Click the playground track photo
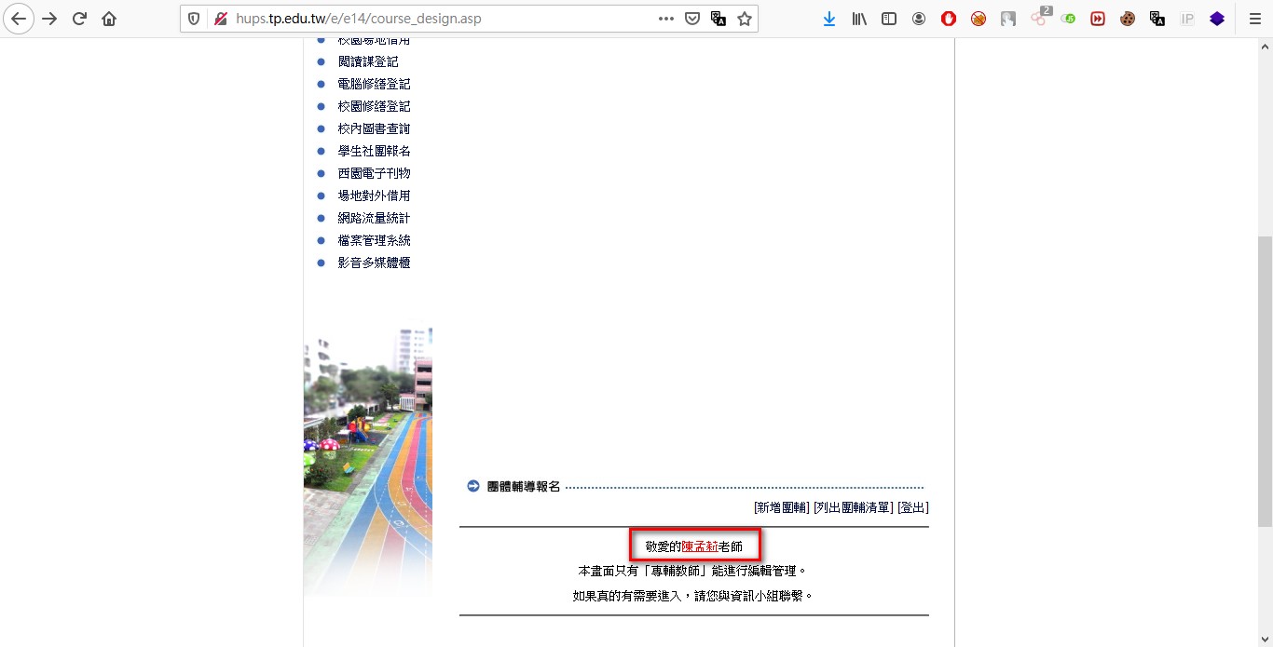The width and height of the screenshot is (1273, 647). (368, 461)
